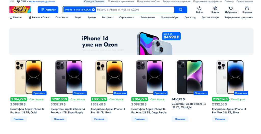Open the Заказы orders box icon

pos(215,8)
